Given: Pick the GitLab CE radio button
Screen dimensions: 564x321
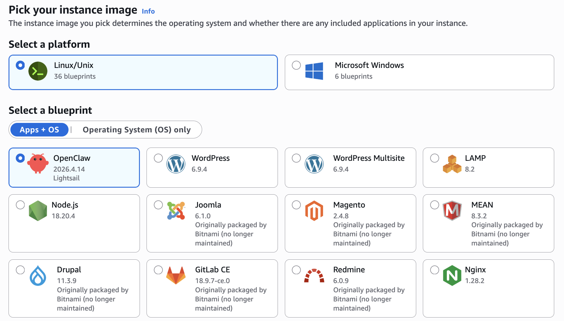Looking at the screenshot, I should click(158, 270).
